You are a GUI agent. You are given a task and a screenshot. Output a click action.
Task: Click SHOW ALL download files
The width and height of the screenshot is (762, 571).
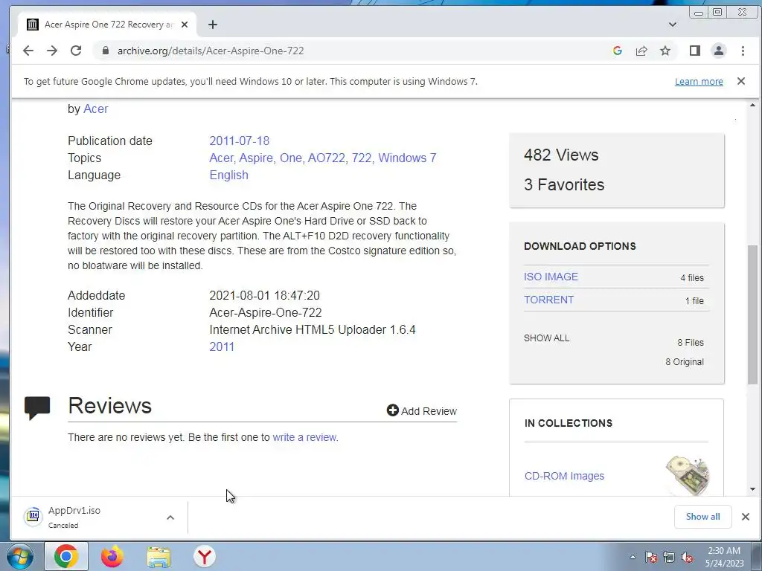pyautogui.click(x=547, y=338)
